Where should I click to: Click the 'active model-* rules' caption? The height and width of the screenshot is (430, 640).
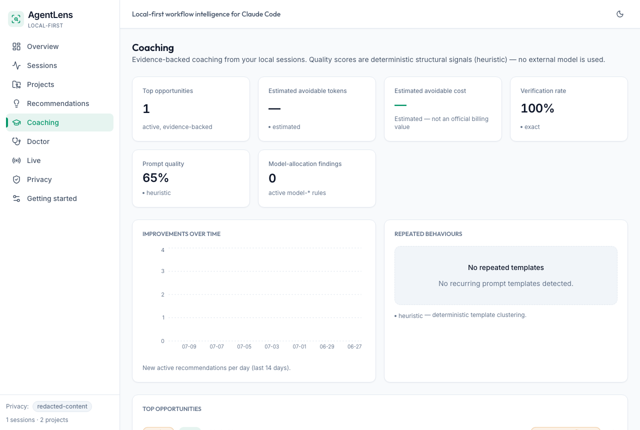click(x=297, y=193)
